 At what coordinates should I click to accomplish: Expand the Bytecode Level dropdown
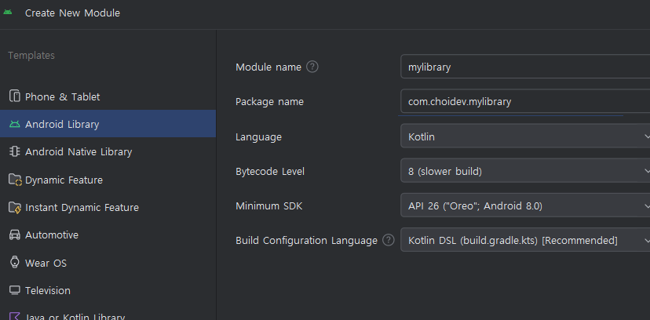[524, 171]
